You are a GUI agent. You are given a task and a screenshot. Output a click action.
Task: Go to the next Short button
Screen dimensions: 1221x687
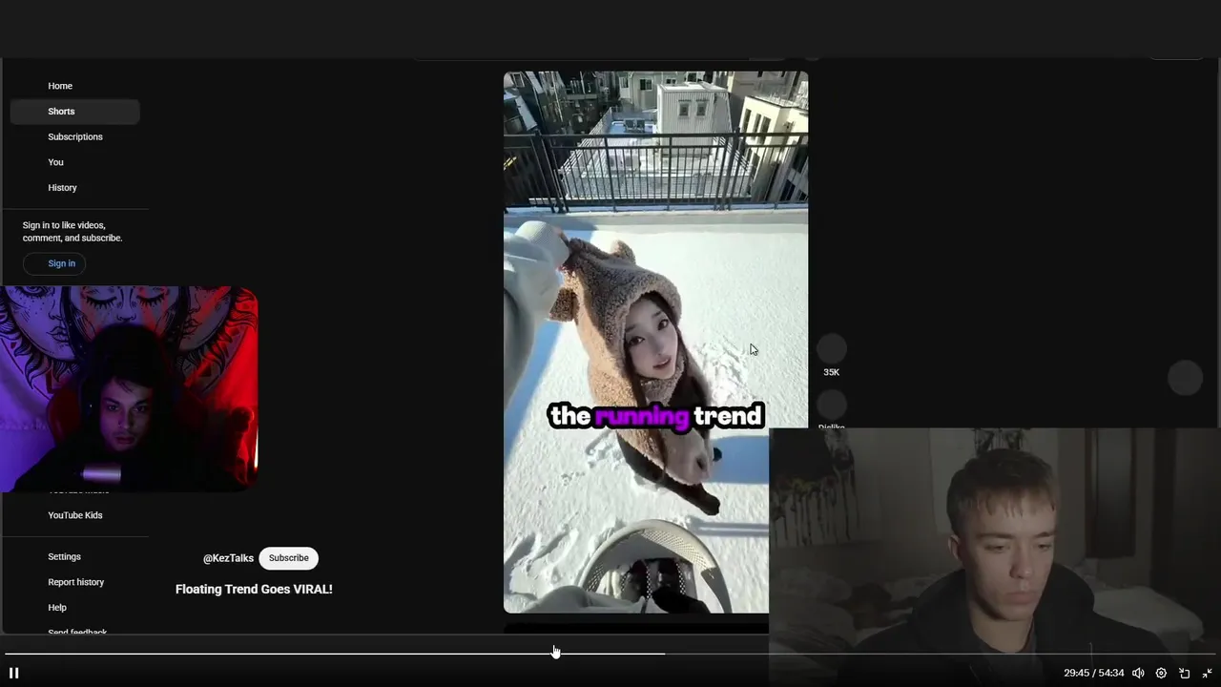1185,378
